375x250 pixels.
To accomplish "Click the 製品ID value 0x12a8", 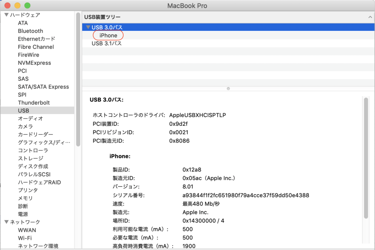I will pyautogui.click(x=192, y=170).
